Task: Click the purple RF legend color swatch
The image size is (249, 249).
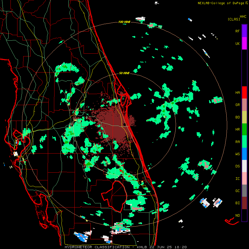Action: coord(244,31)
